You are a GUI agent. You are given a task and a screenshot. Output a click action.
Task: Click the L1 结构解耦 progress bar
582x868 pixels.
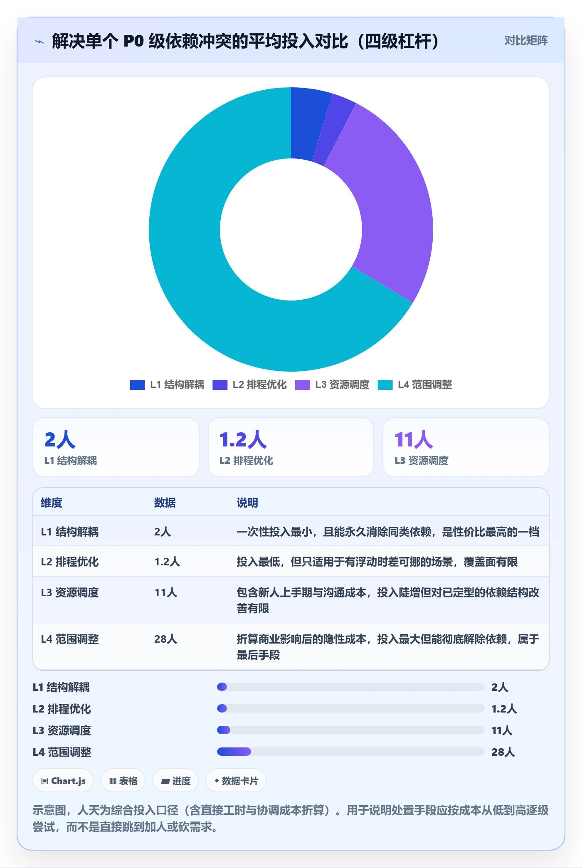point(351,687)
